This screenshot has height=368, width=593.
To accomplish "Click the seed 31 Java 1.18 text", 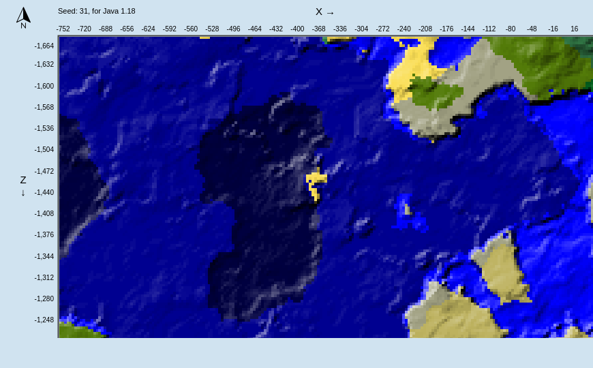I will [96, 11].
